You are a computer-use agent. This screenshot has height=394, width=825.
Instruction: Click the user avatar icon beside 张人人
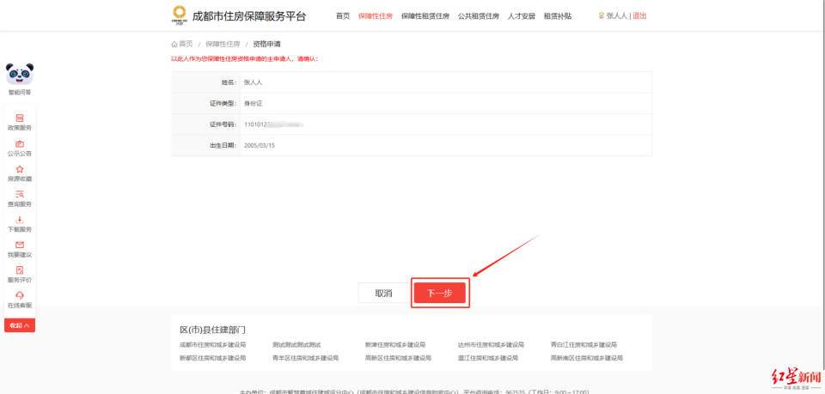click(602, 15)
